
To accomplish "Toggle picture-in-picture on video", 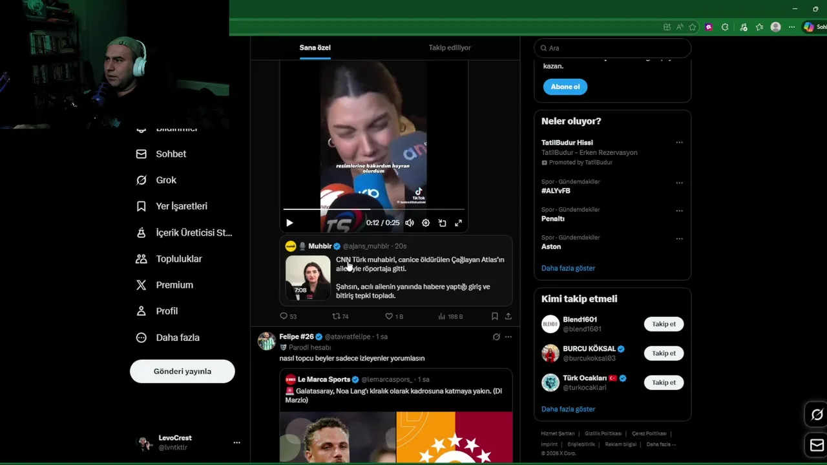I will coord(442,223).
